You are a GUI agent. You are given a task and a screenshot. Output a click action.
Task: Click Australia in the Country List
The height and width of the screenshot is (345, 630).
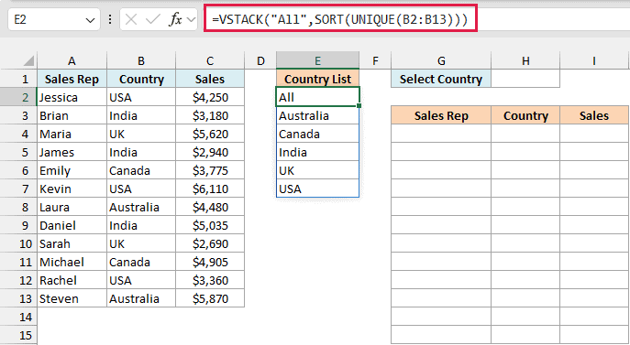click(317, 115)
